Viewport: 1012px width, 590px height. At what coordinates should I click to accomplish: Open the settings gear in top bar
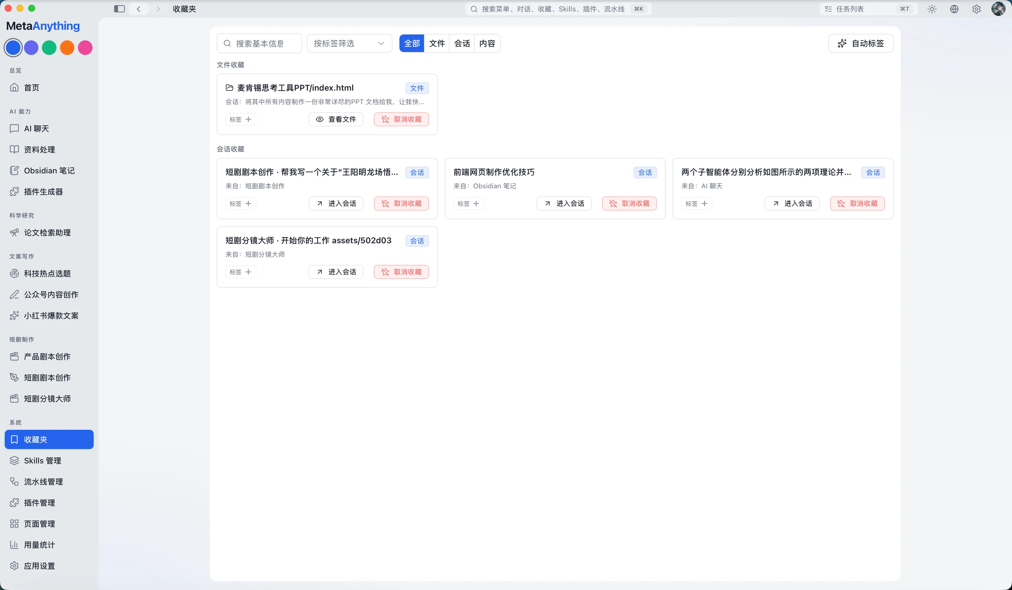point(976,9)
